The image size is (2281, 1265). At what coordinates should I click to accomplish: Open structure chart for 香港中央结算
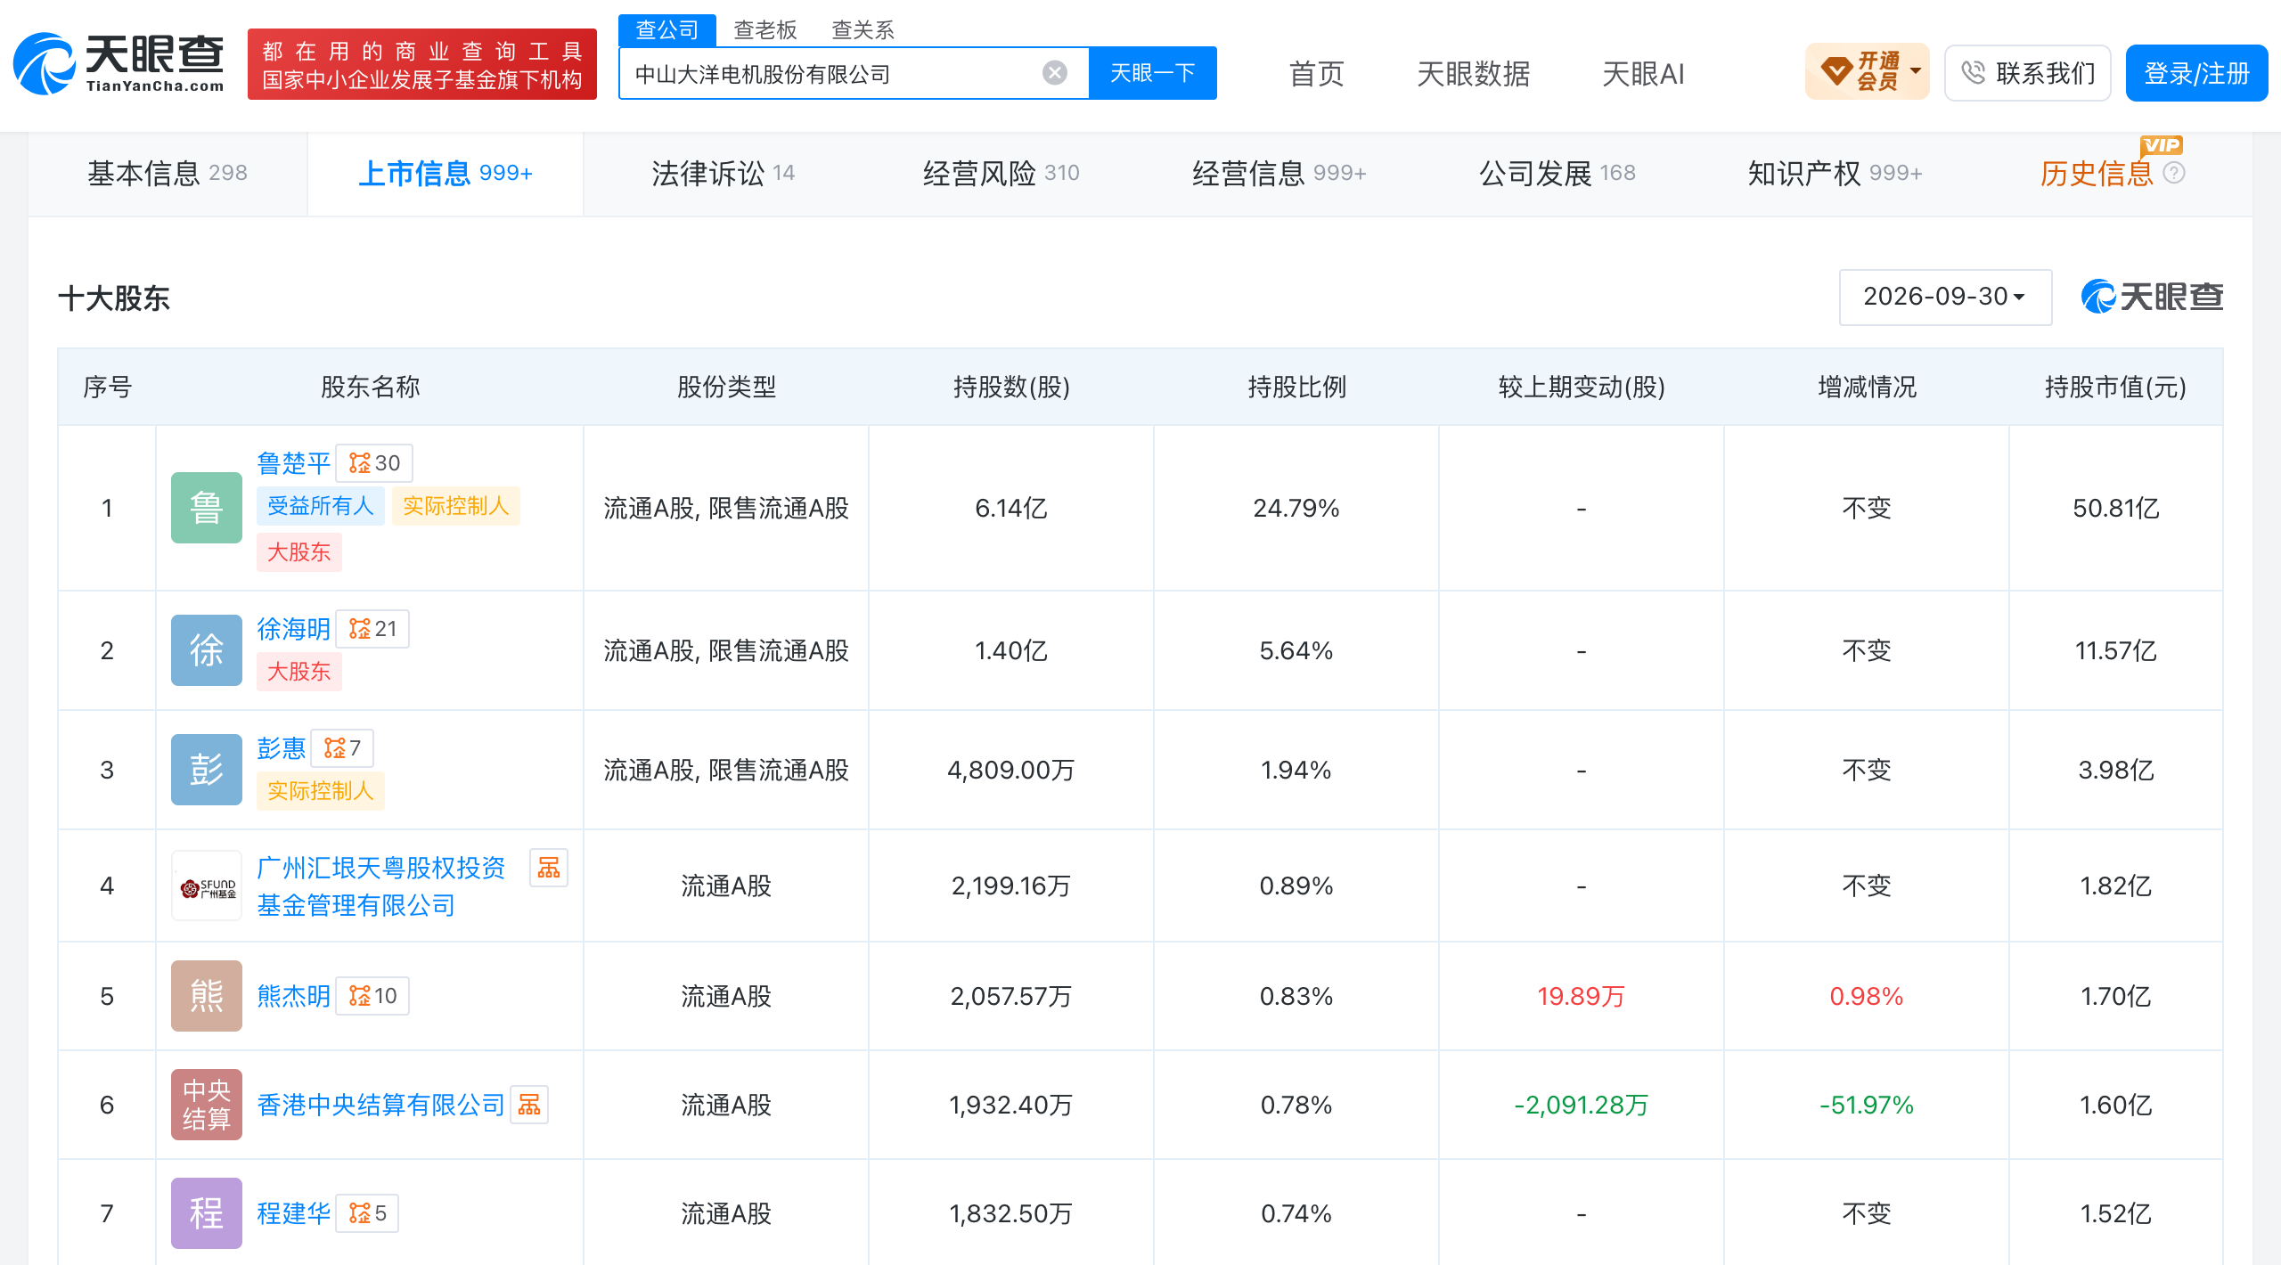[529, 1105]
